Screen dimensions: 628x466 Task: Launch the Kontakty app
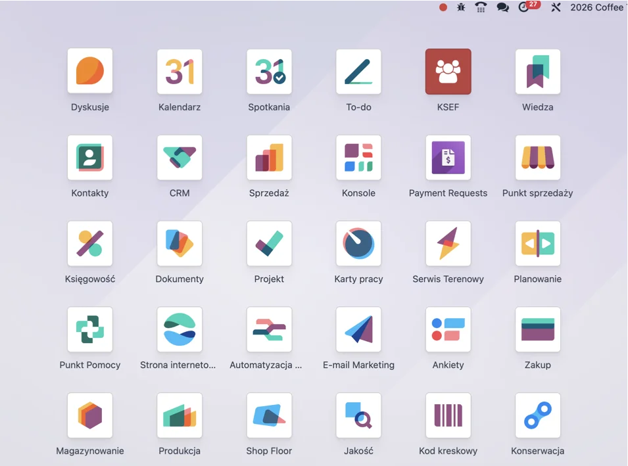pyautogui.click(x=89, y=157)
